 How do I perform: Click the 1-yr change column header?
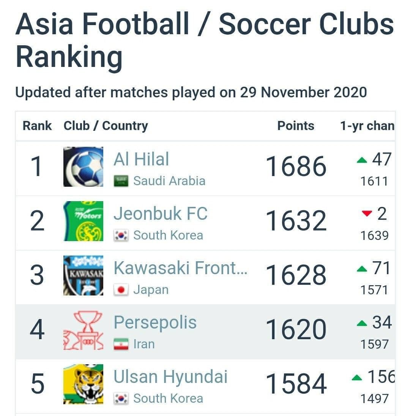[x=367, y=126]
